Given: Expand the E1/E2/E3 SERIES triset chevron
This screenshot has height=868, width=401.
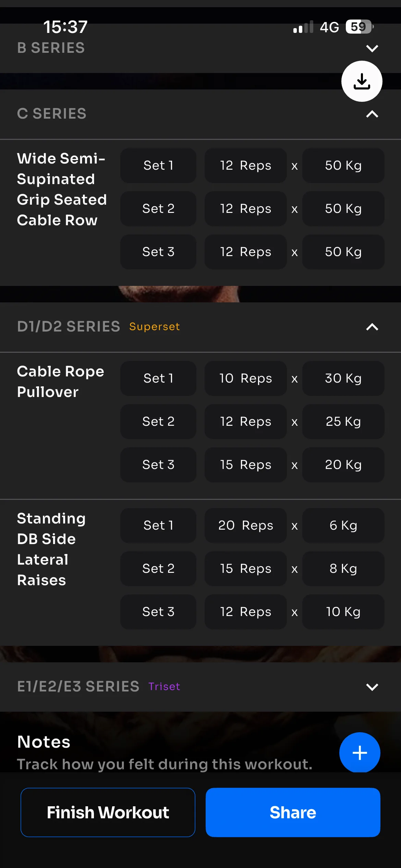Looking at the screenshot, I should tap(372, 687).
